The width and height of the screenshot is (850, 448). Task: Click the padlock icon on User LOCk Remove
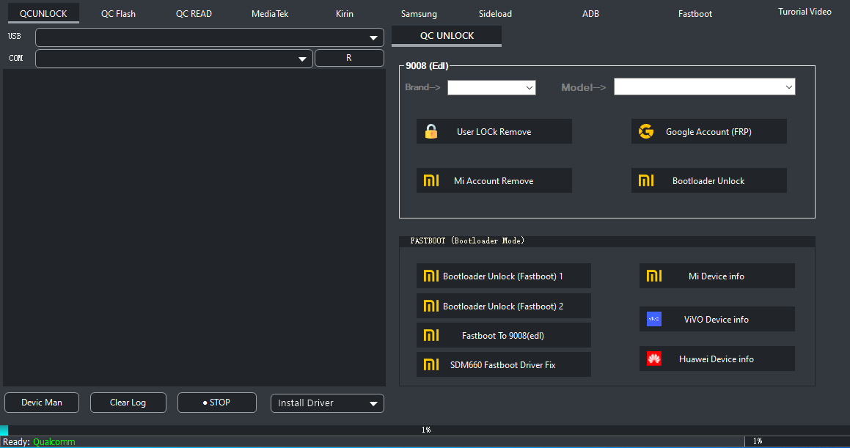click(431, 131)
